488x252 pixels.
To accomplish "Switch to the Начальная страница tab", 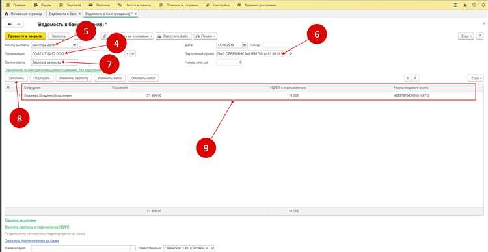I will pos(23,14).
